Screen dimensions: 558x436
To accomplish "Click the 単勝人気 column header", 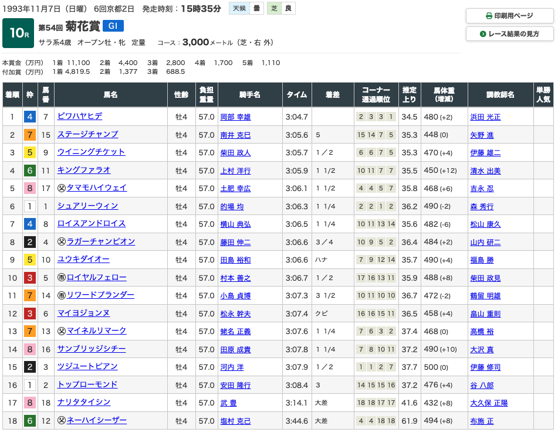I will point(543,95).
